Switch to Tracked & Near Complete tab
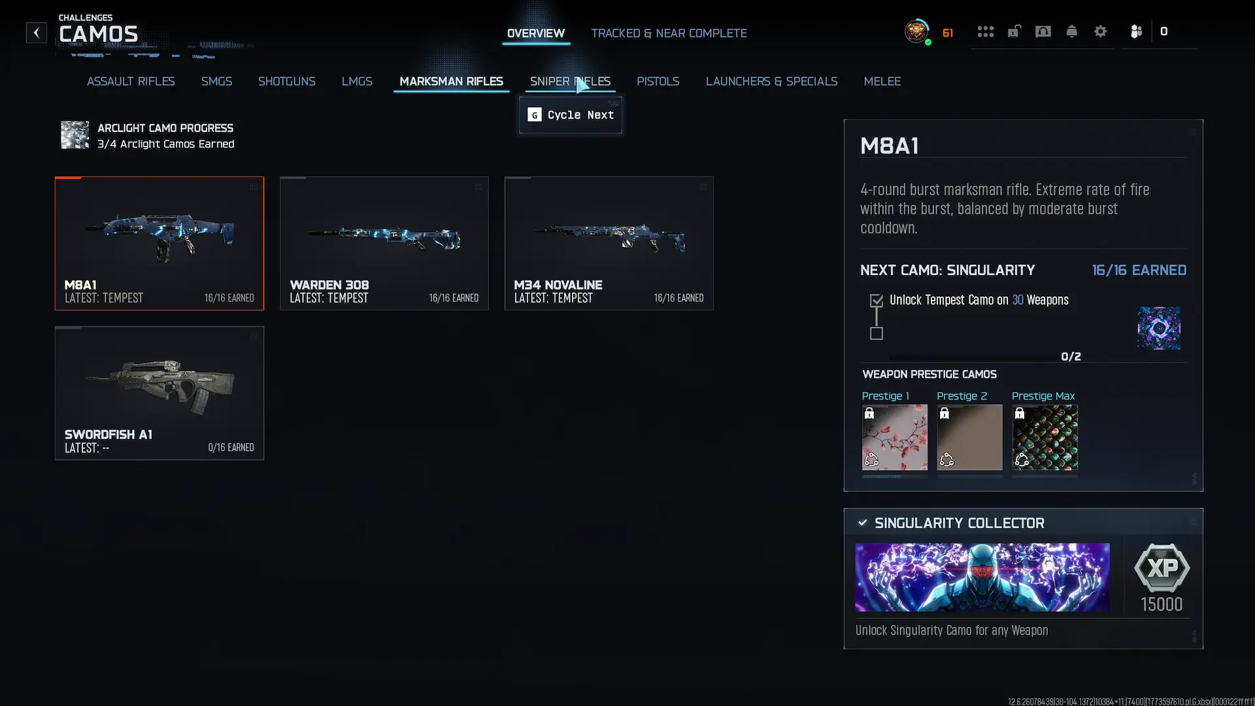This screenshot has height=706, width=1255. [669, 33]
